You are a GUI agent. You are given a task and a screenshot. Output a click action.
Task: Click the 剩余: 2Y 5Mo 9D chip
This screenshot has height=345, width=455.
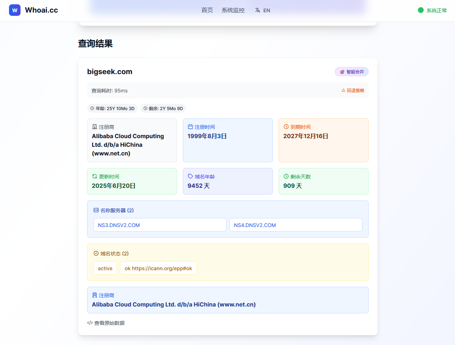(x=163, y=108)
